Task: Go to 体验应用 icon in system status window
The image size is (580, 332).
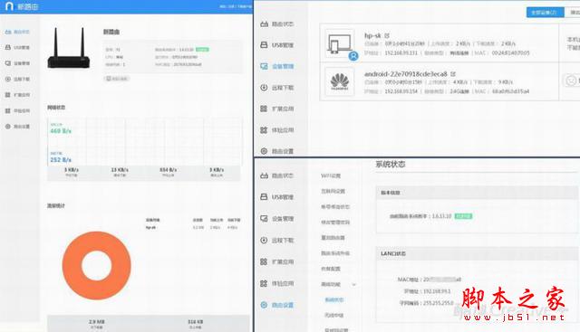Action: pos(264,283)
